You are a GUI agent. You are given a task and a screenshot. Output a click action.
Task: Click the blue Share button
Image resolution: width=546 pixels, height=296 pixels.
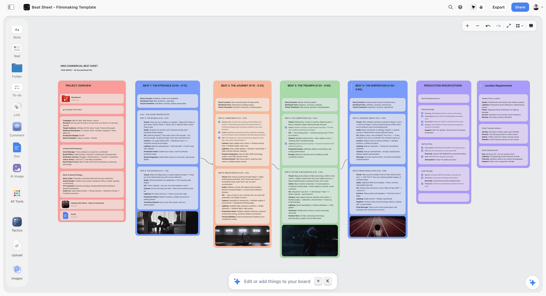pos(520,7)
